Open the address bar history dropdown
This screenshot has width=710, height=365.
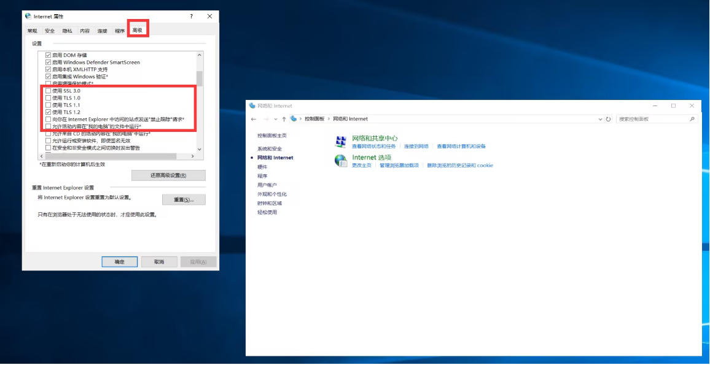click(x=601, y=119)
